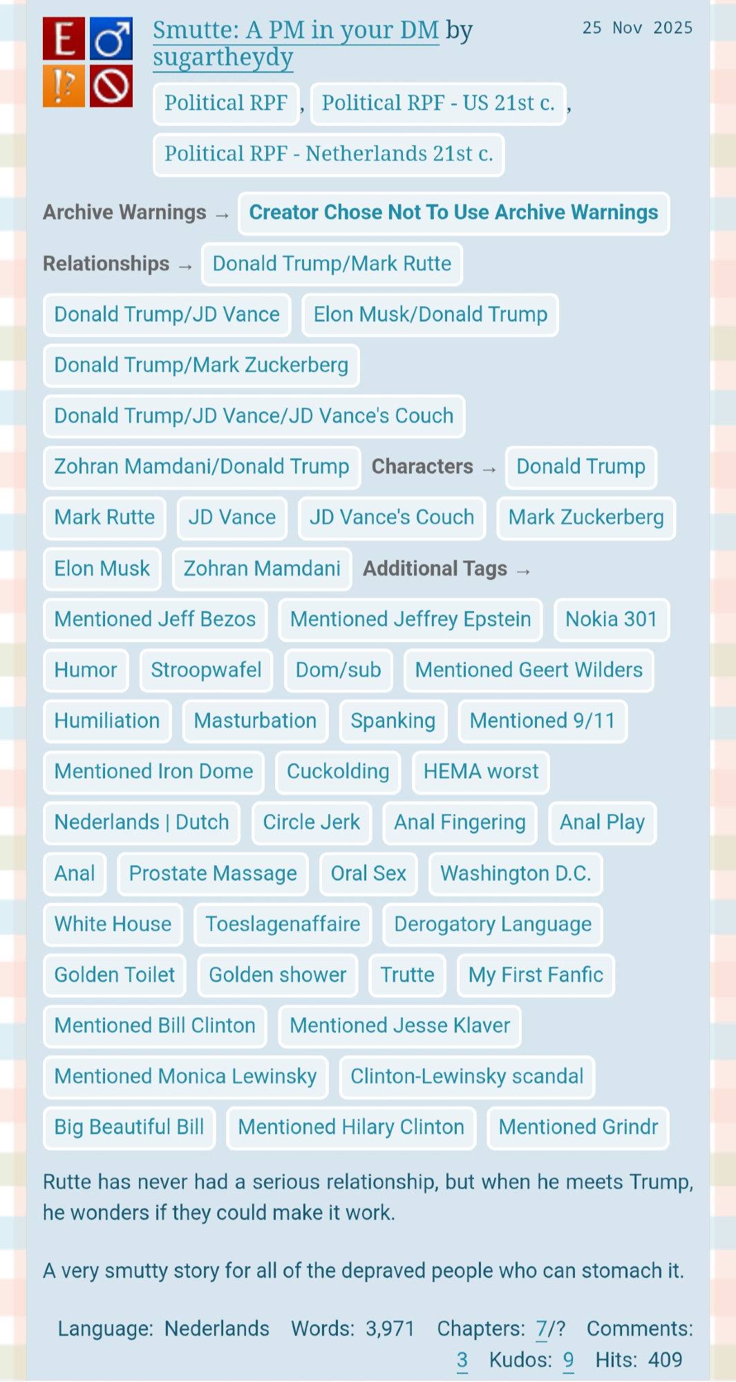Image resolution: width=736 pixels, height=1382 pixels.
Task: Click the male/male category icon
Action: [111, 39]
